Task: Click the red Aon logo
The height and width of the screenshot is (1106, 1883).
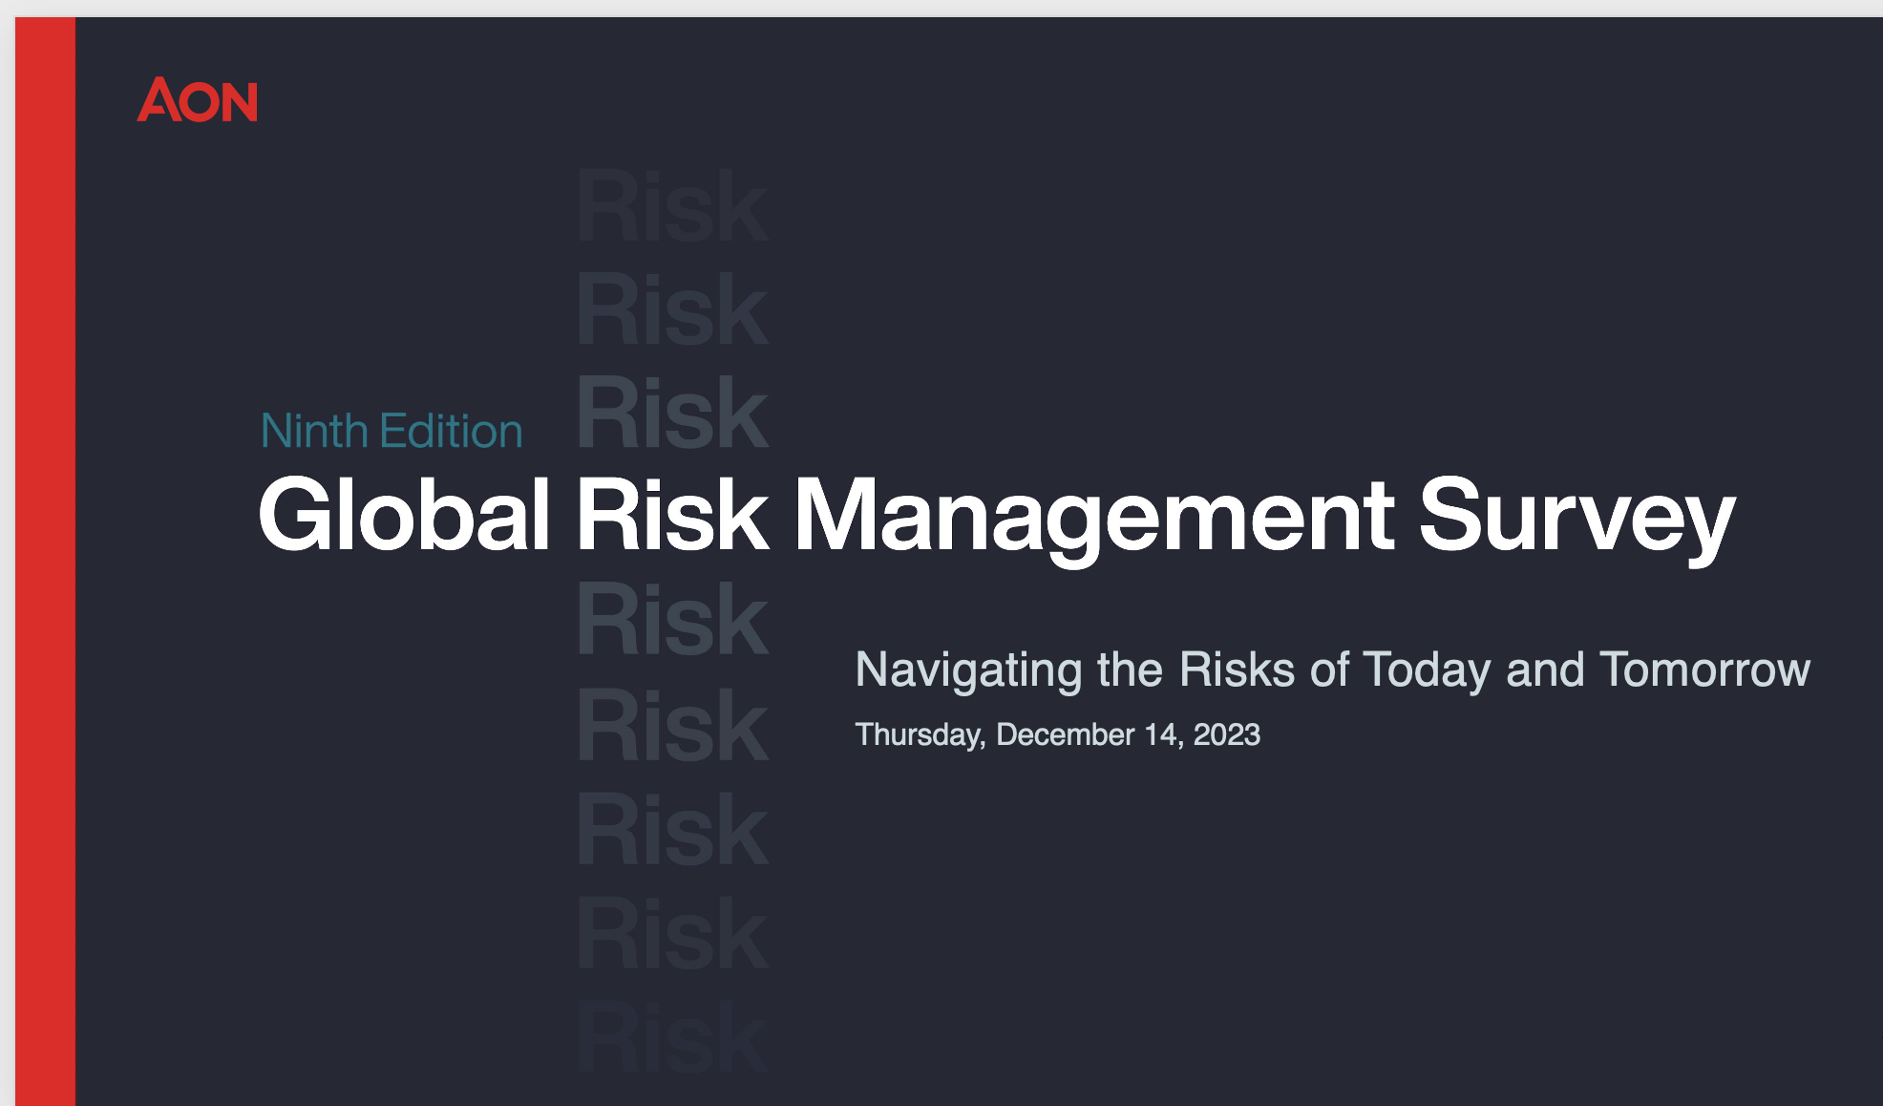Action: click(x=197, y=100)
